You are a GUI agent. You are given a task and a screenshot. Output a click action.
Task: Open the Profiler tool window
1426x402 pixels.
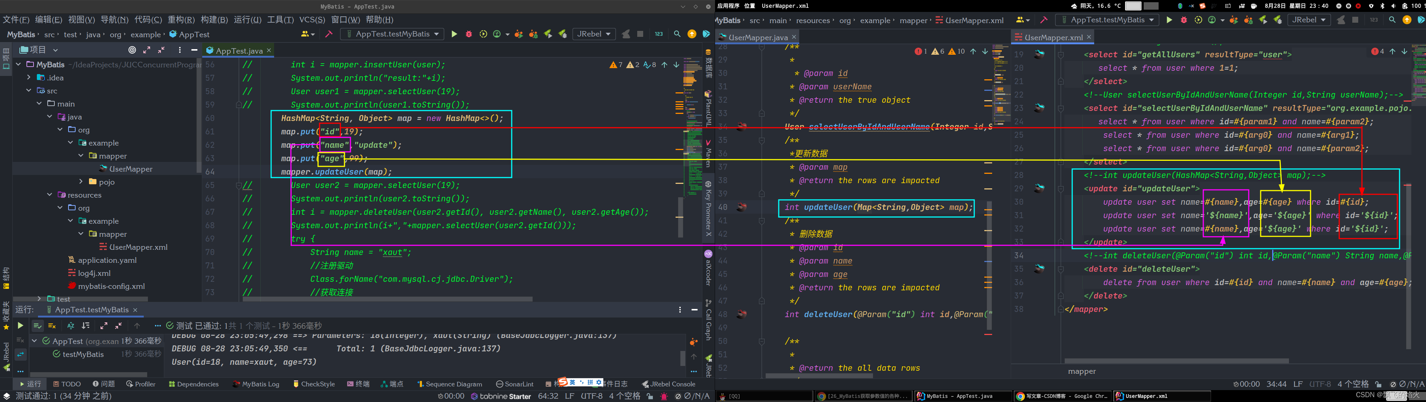click(x=141, y=384)
